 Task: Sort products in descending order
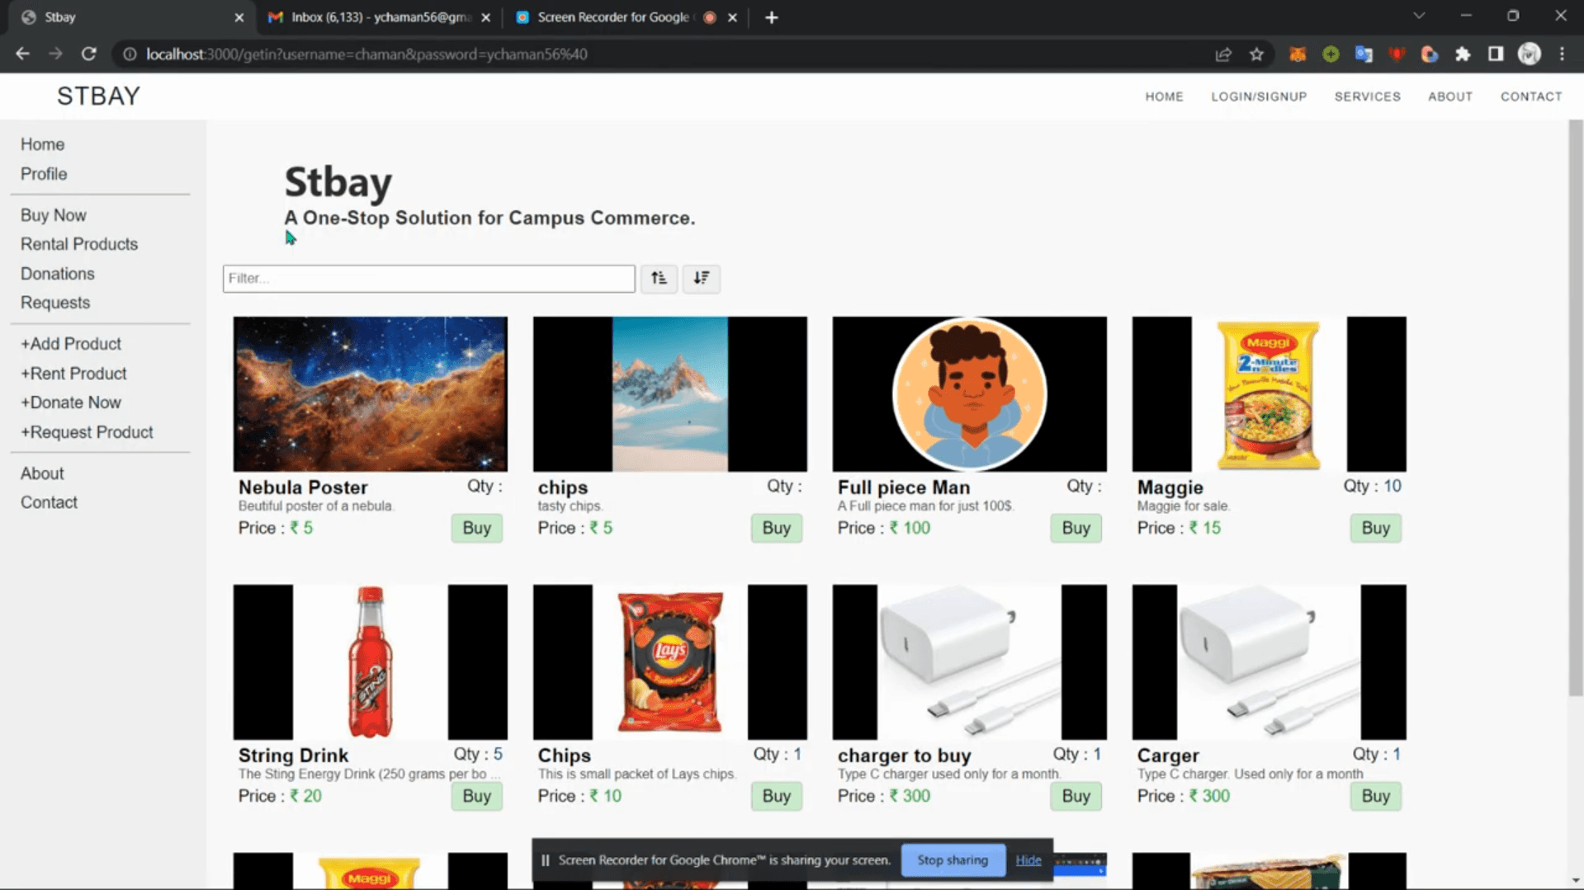pyautogui.click(x=701, y=278)
